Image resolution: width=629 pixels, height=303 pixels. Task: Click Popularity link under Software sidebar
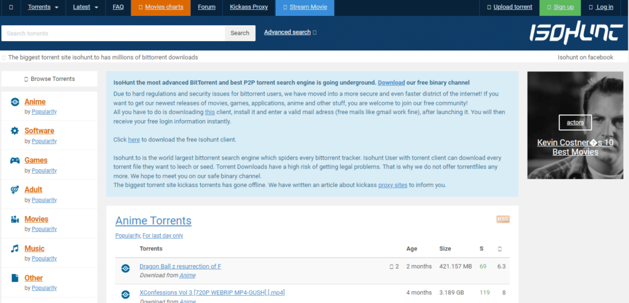pyautogui.click(x=44, y=141)
